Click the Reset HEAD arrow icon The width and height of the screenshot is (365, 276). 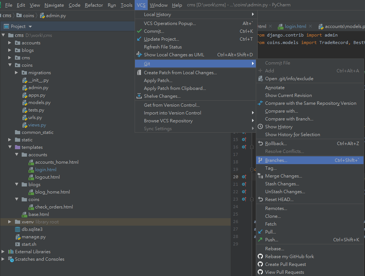pos(261,200)
